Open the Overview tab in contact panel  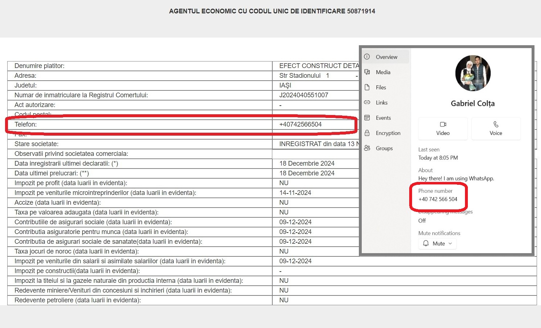[386, 57]
